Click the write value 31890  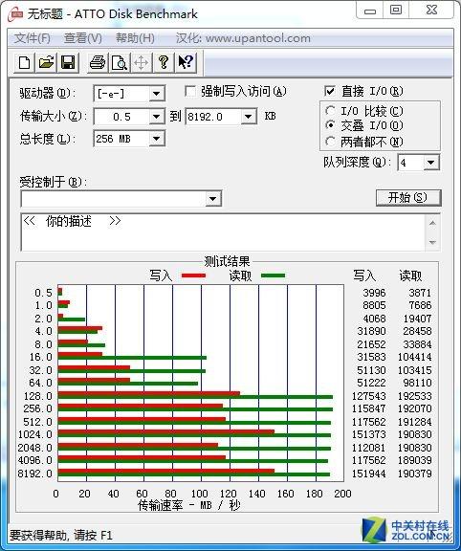[371, 331]
